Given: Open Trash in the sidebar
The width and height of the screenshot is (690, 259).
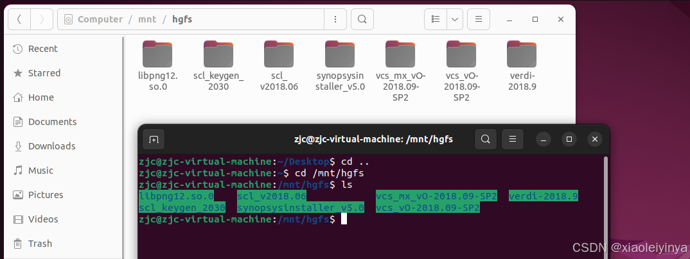Looking at the screenshot, I should pos(64,244).
